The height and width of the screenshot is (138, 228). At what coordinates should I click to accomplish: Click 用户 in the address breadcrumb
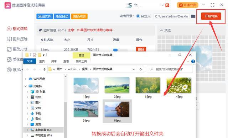[59, 69]
